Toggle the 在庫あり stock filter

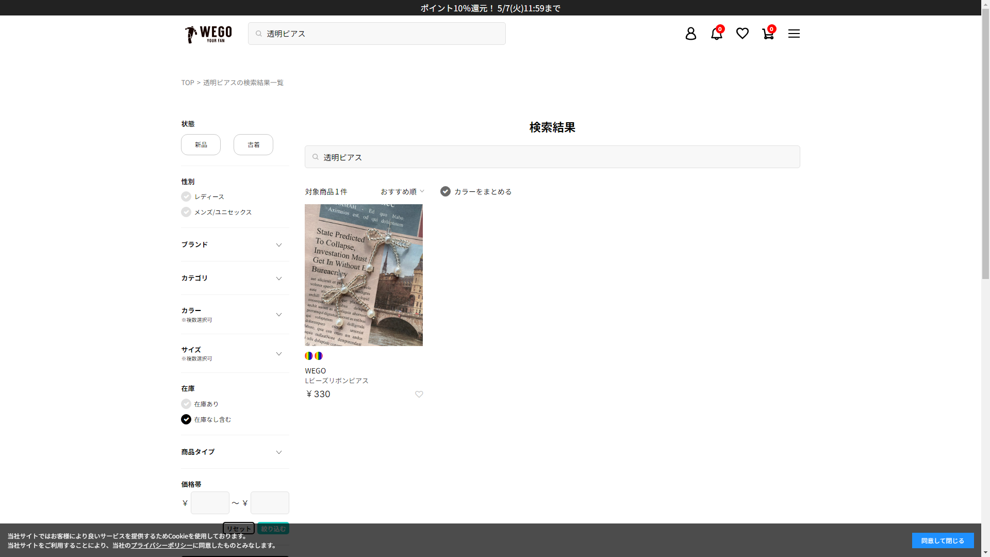[186, 404]
